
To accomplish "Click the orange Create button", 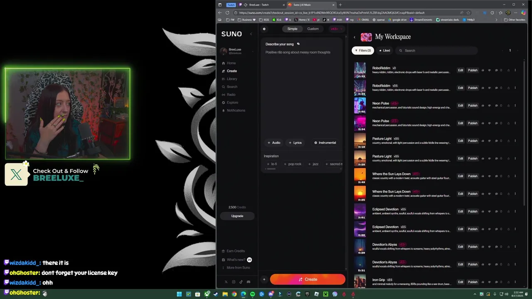I will 308,279.
